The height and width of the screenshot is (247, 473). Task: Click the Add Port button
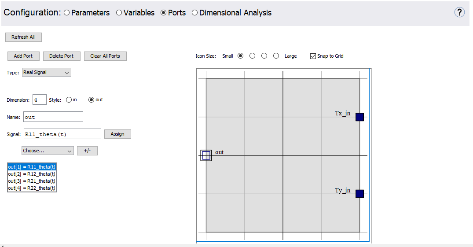pyautogui.click(x=23, y=56)
